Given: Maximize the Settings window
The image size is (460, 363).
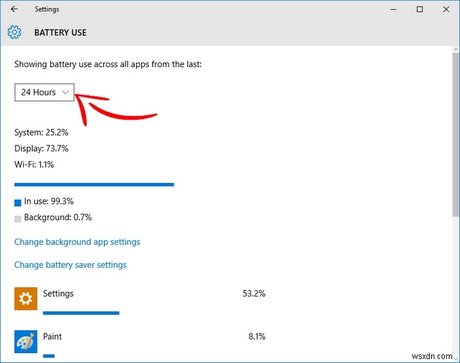Looking at the screenshot, I should pos(420,9).
